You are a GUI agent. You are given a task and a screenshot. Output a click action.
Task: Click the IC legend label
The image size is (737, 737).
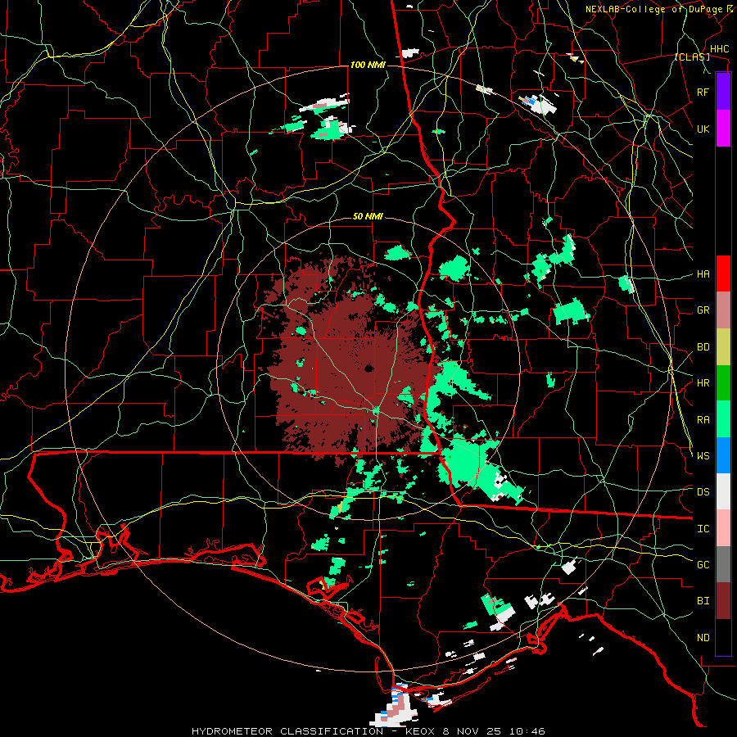coord(703,529)
